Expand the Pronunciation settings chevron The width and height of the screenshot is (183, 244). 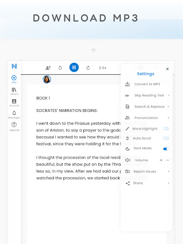pyautogui.click(x=169, y=118)
